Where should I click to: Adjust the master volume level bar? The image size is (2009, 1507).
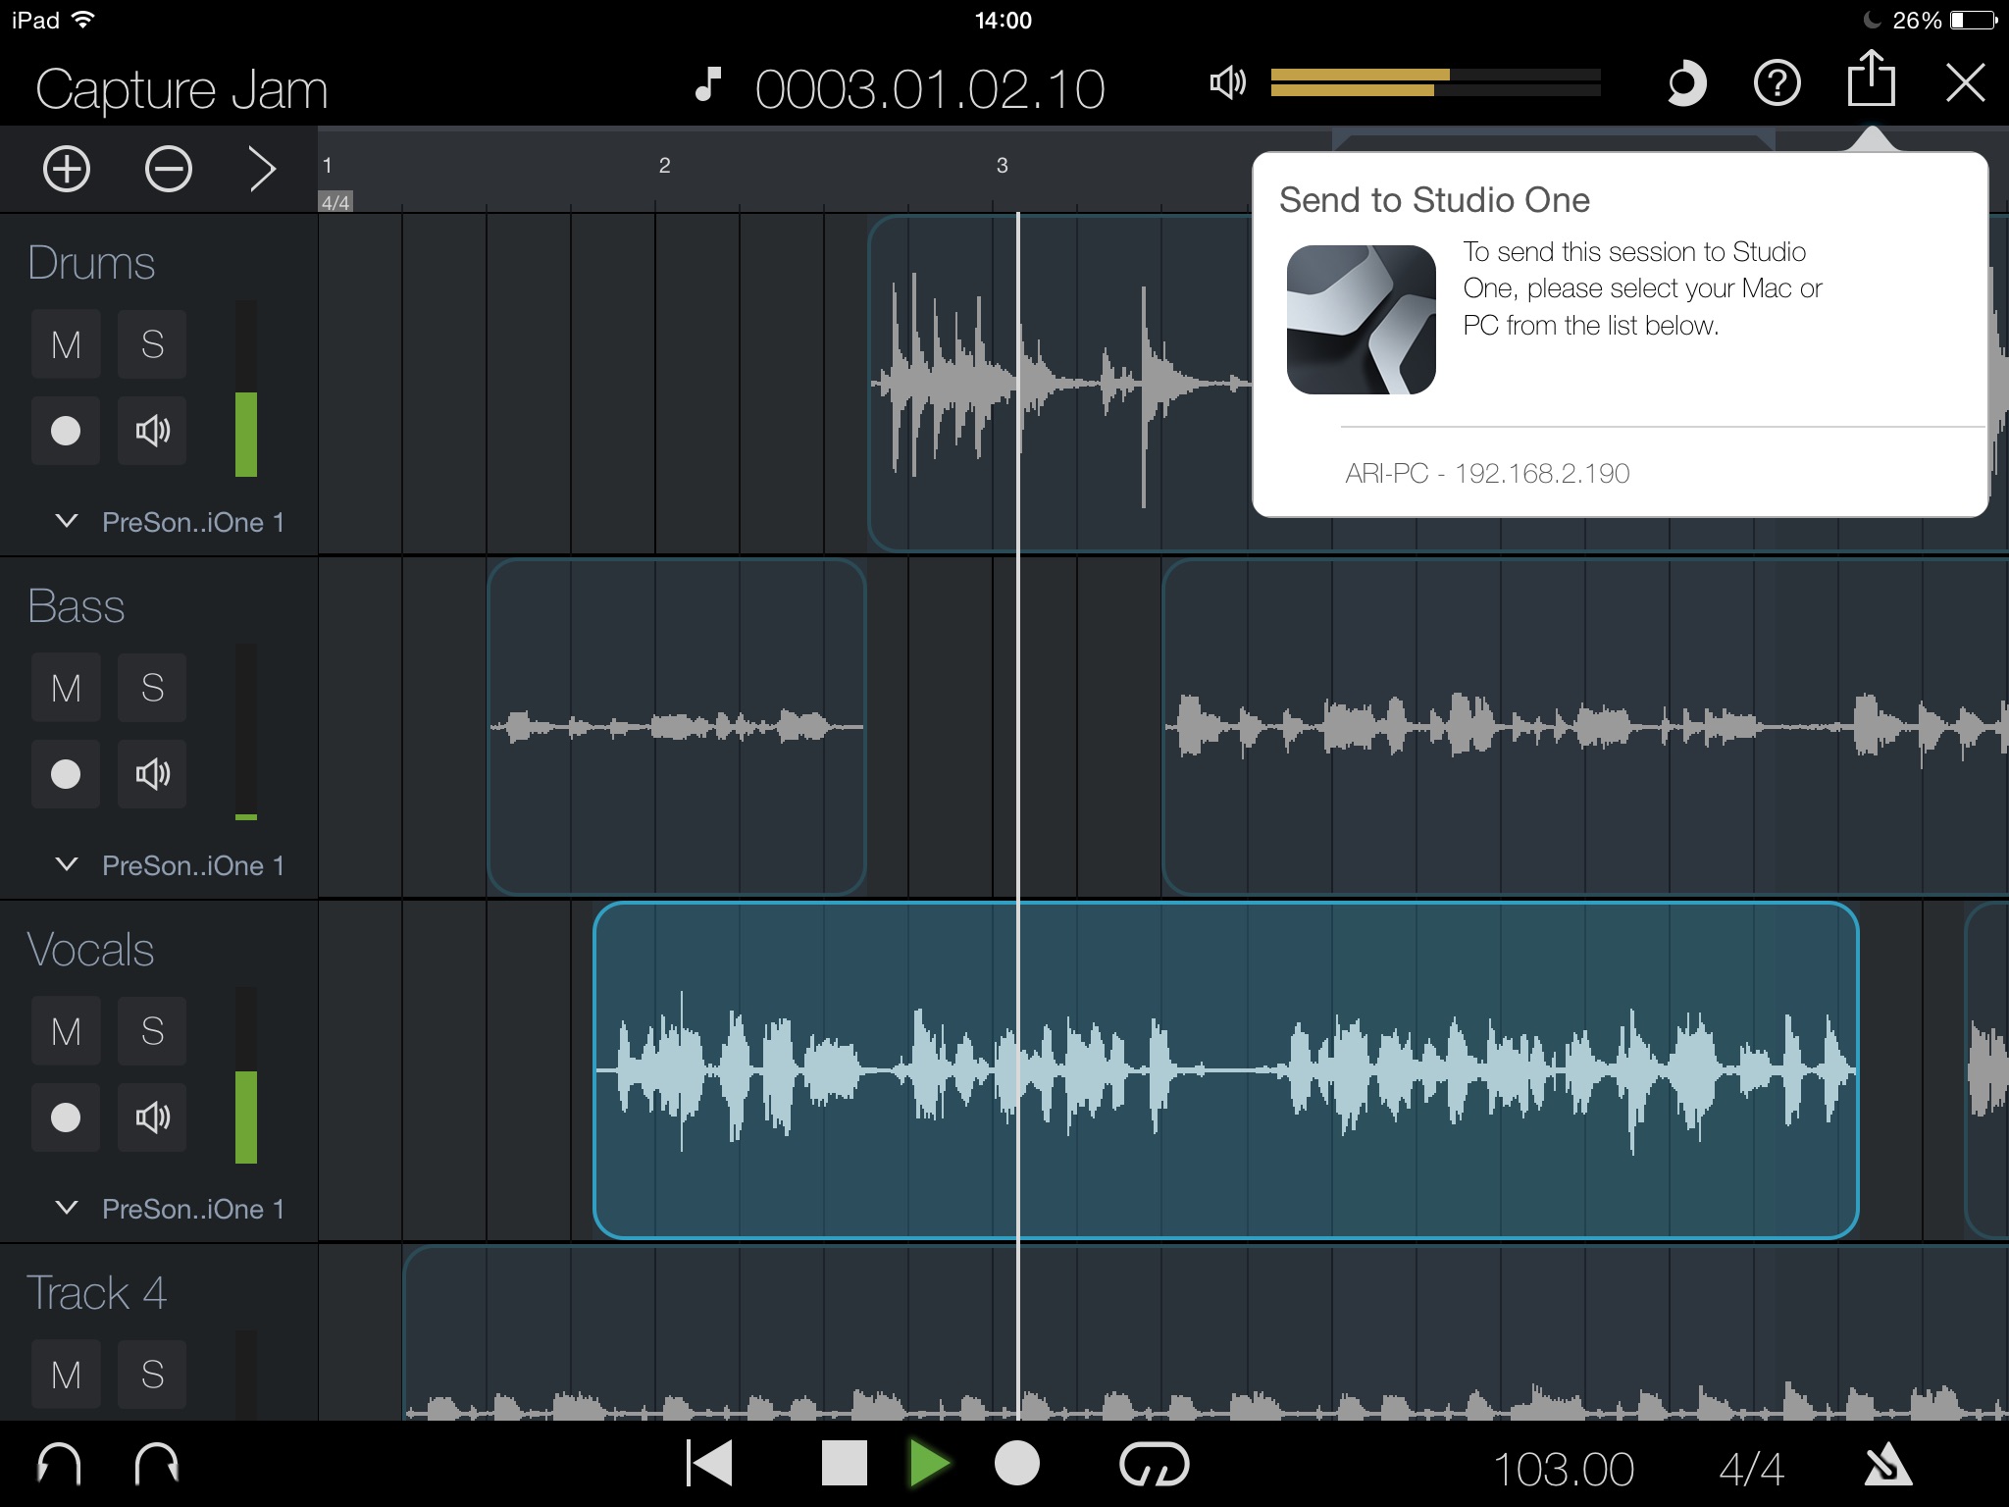1434,82
